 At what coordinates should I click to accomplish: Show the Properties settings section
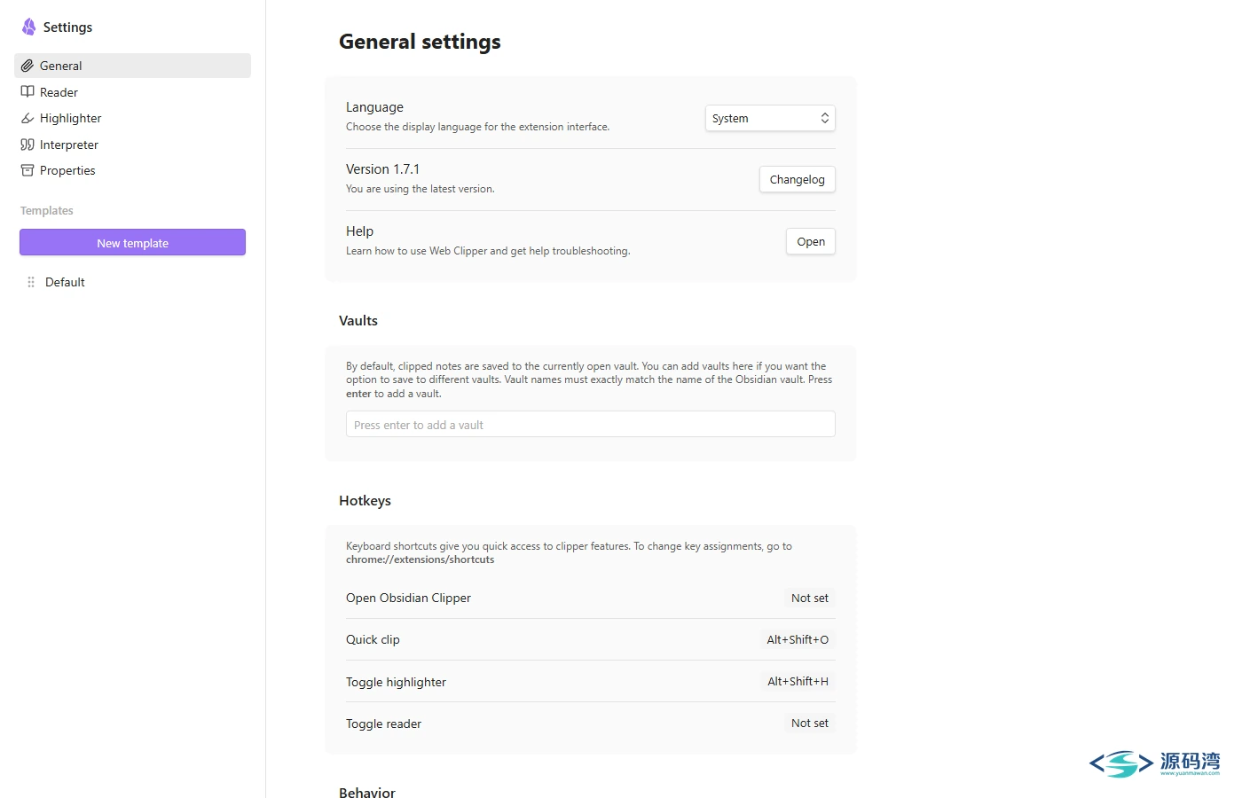click(132, 170)
